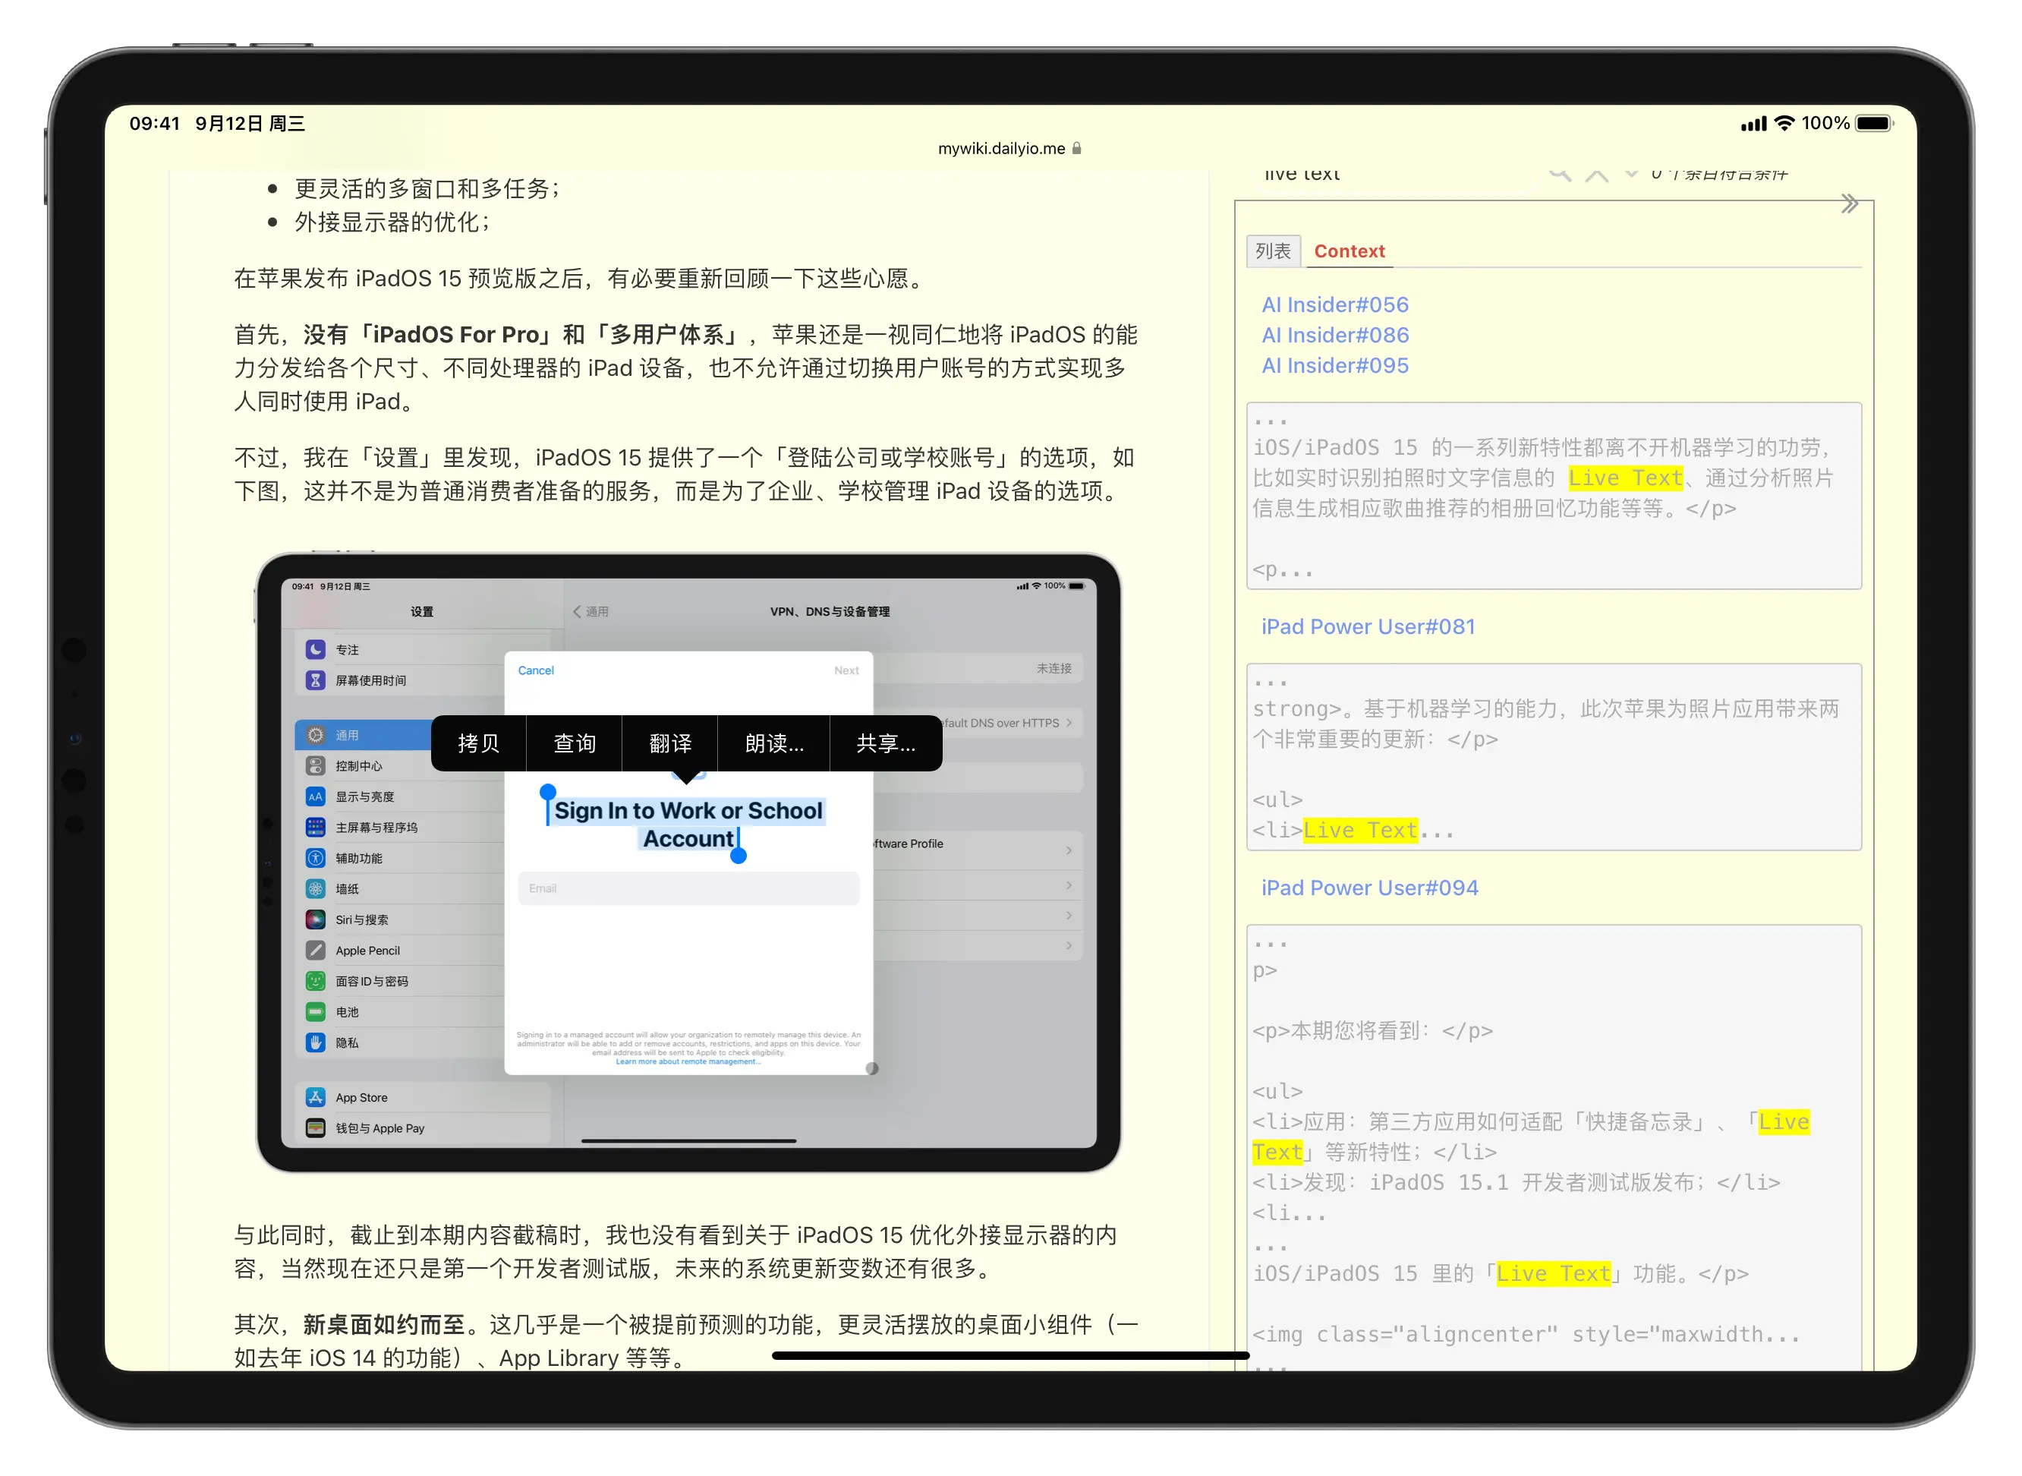Screen dimensions: 2022x1476
Task: Open the iPad Power User#081 link
Action: click(x=1368, y=626)
